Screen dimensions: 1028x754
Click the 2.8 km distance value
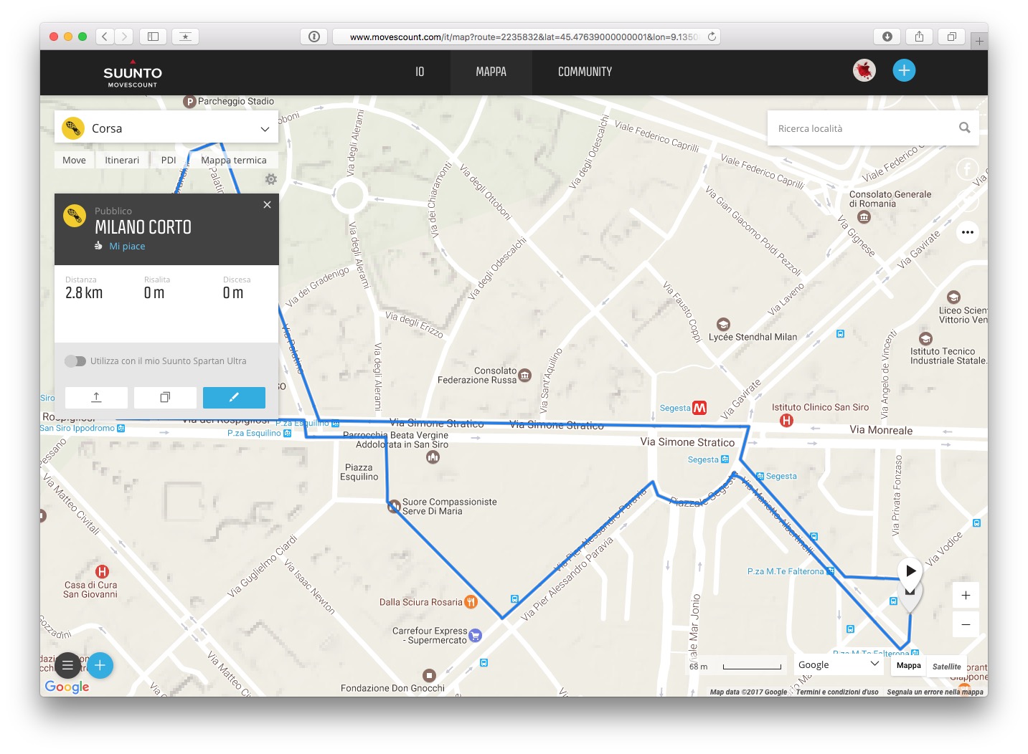[84, 292]
